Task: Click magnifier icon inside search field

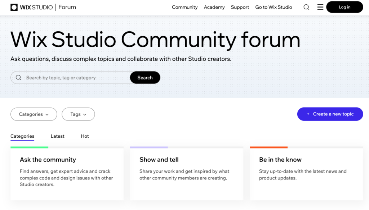Action: pos(18,78)
